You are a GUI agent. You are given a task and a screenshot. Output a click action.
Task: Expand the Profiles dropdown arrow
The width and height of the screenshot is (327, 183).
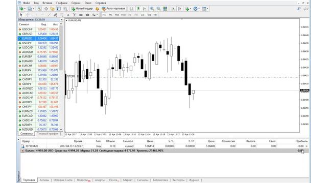coord(33,9)
